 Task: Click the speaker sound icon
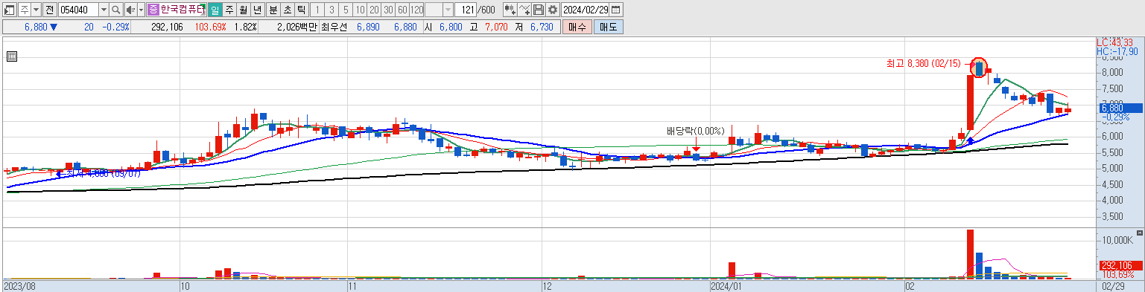click(130, 10)
